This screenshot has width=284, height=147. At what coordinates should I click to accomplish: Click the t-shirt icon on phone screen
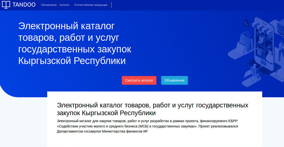point(260,51)
